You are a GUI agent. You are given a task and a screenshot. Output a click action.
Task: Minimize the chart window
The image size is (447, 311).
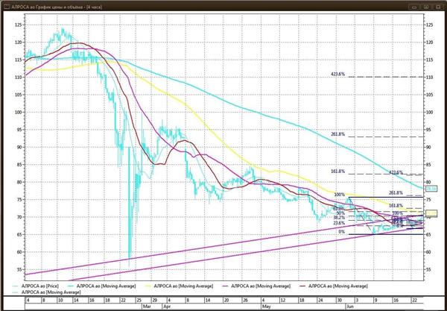tap(414, 7)
